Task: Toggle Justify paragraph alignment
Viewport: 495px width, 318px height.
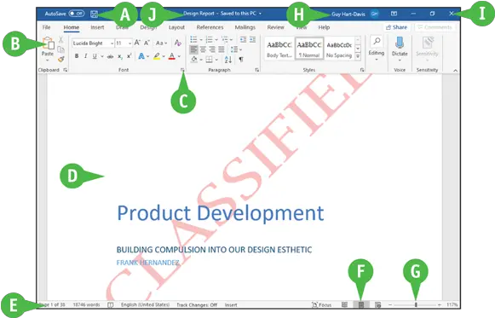Action: 222,49
